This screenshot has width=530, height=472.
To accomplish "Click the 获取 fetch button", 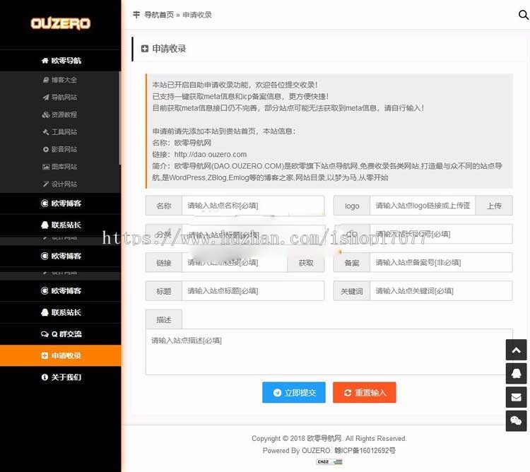I will 306,263.
